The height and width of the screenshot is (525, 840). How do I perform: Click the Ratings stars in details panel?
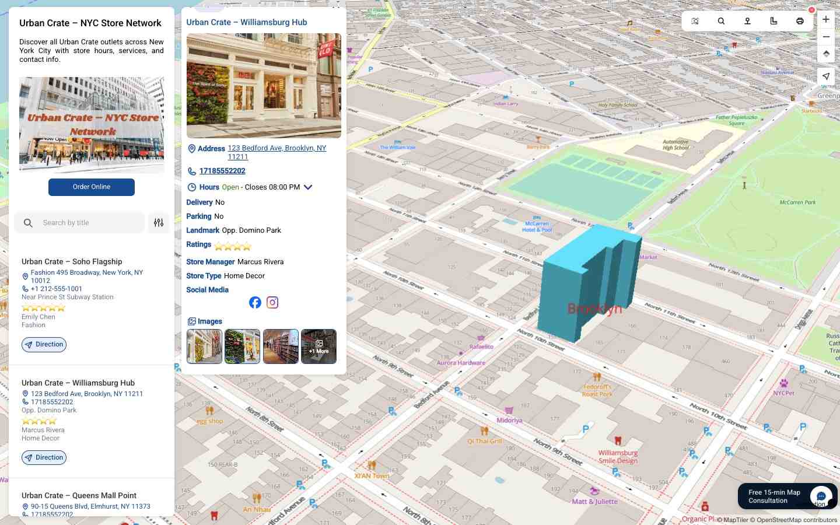tap(233, 246)
